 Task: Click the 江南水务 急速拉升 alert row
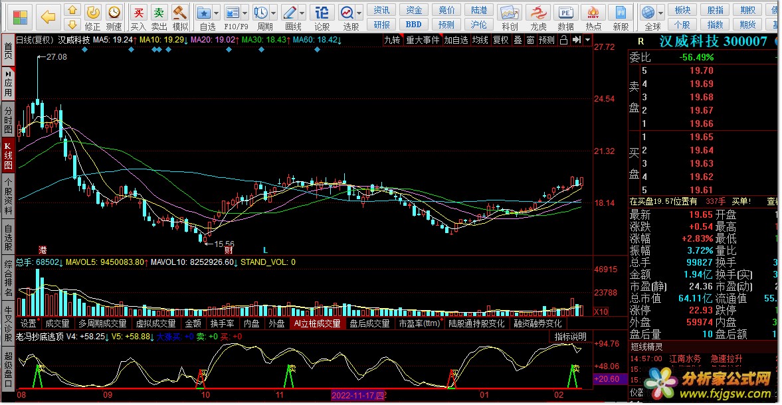(686, 359)
